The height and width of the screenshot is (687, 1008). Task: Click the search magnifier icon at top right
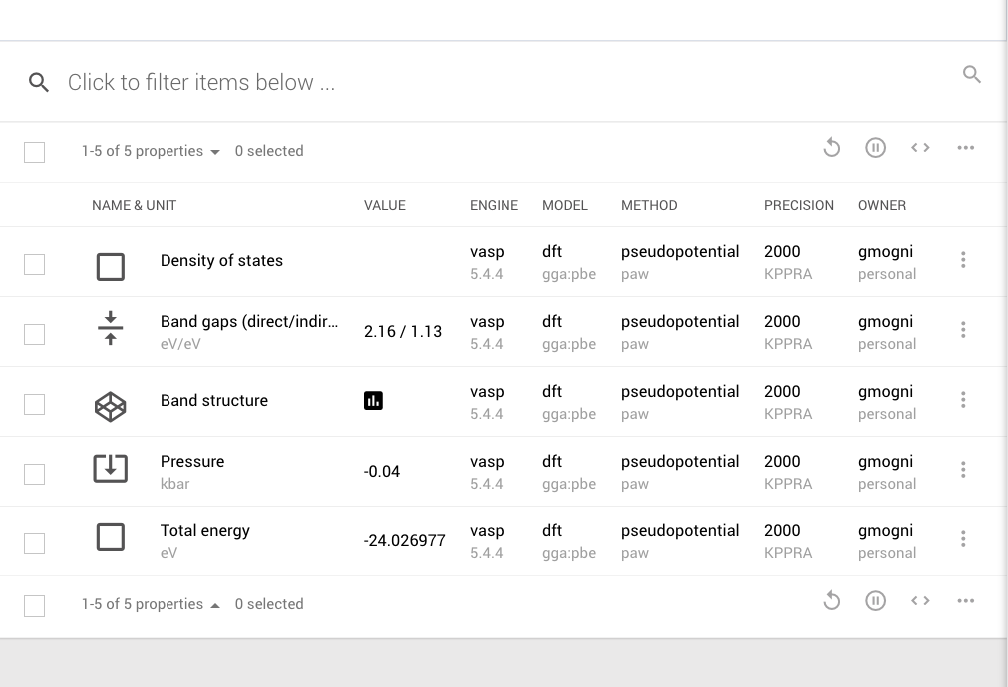(972, 74)
